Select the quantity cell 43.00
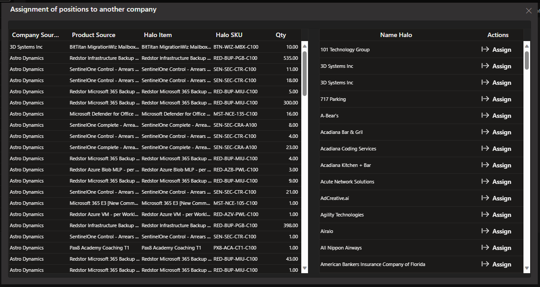Image resolution: width=540 pixels, height=287 pixels. (292, 259)
